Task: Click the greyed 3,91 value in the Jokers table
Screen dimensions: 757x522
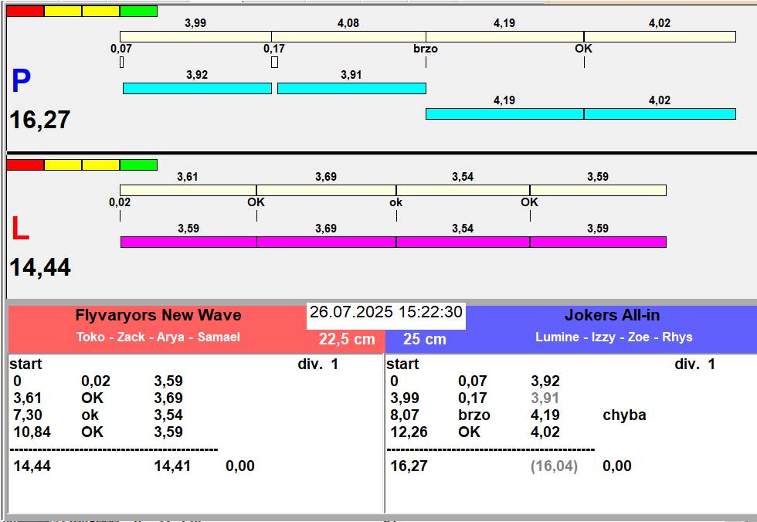Action: tap(545, 398)
